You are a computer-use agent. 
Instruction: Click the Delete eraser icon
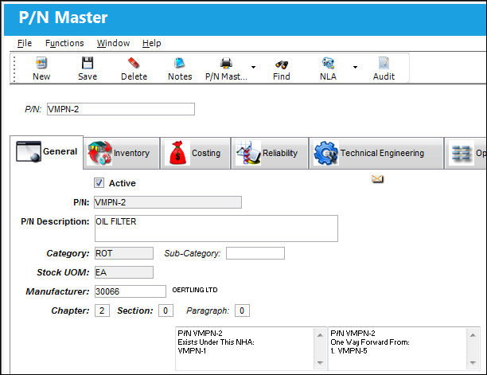(x=134, y=63)
